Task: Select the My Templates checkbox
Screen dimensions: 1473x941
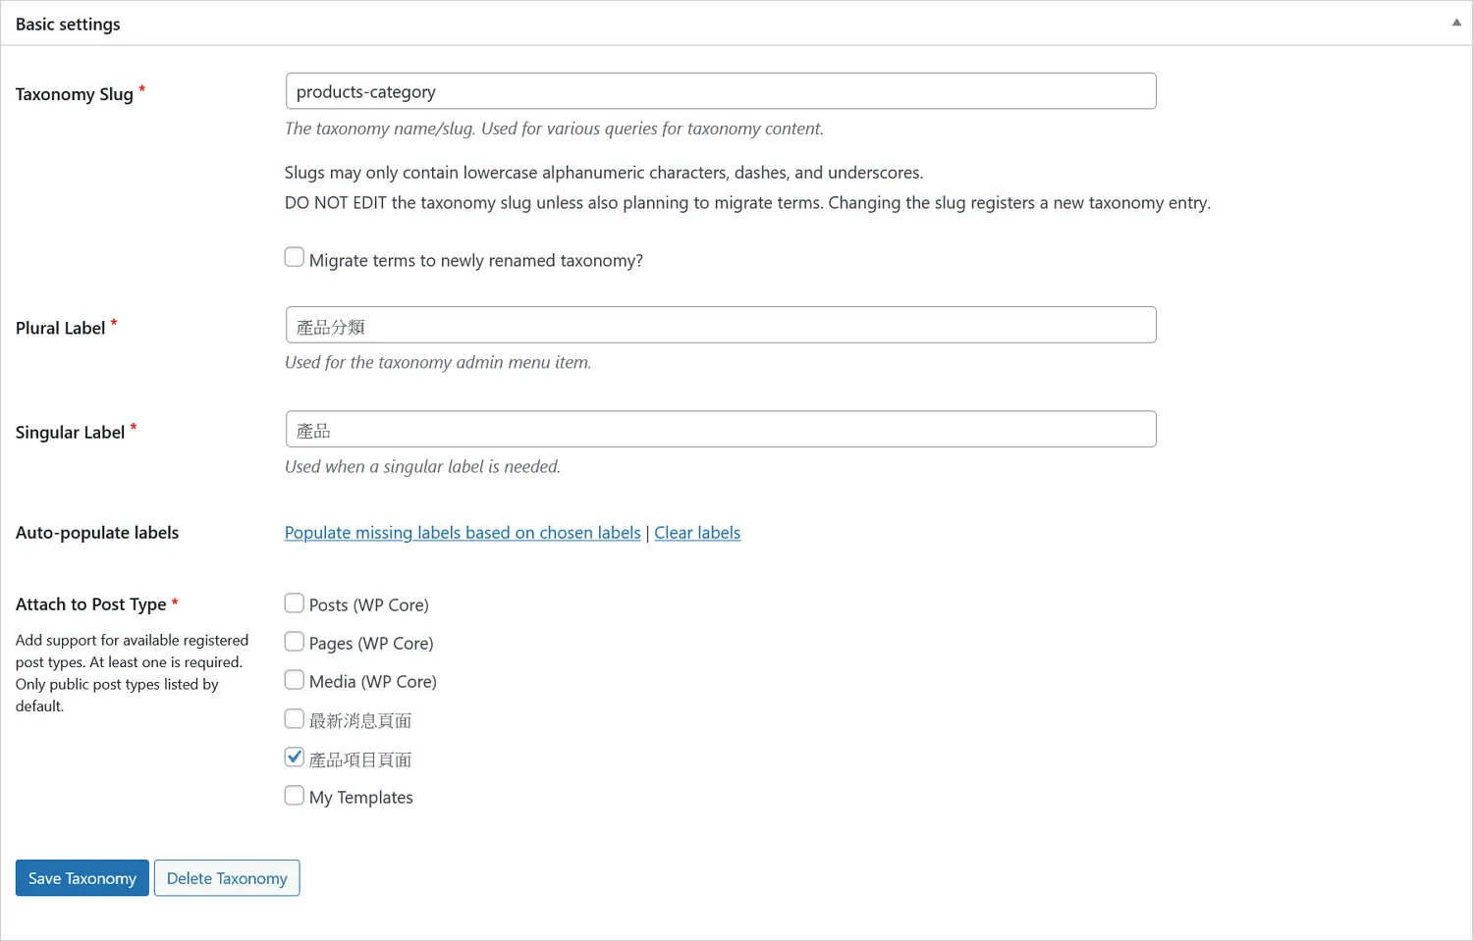Action: coord(295,796)
